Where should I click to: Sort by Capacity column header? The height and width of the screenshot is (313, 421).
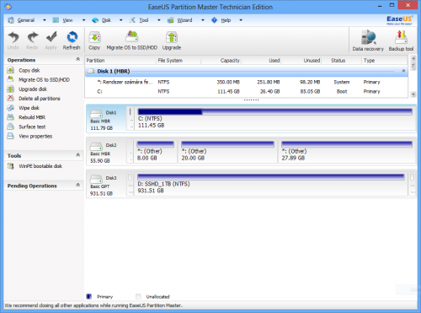[221, 61]
